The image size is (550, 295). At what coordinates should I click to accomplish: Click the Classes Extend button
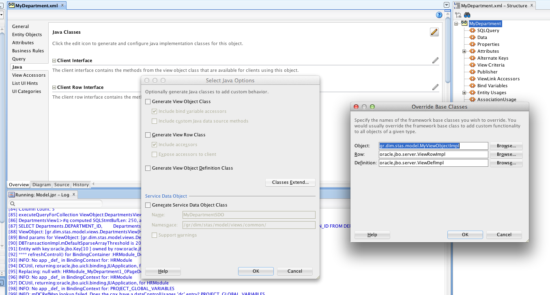pos(290,182)
